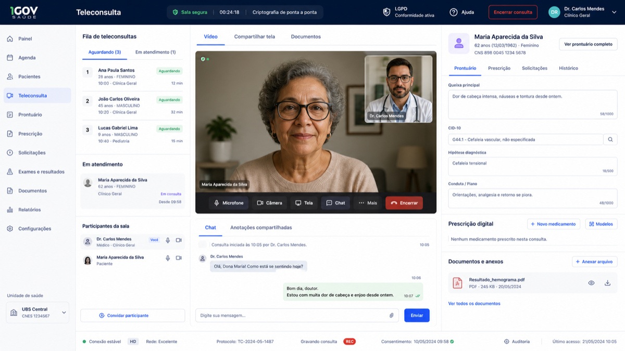Screen dimensions: 625x351
Task: Select João Carlos Oliveira in queue
Action: (x=133, y=106)
